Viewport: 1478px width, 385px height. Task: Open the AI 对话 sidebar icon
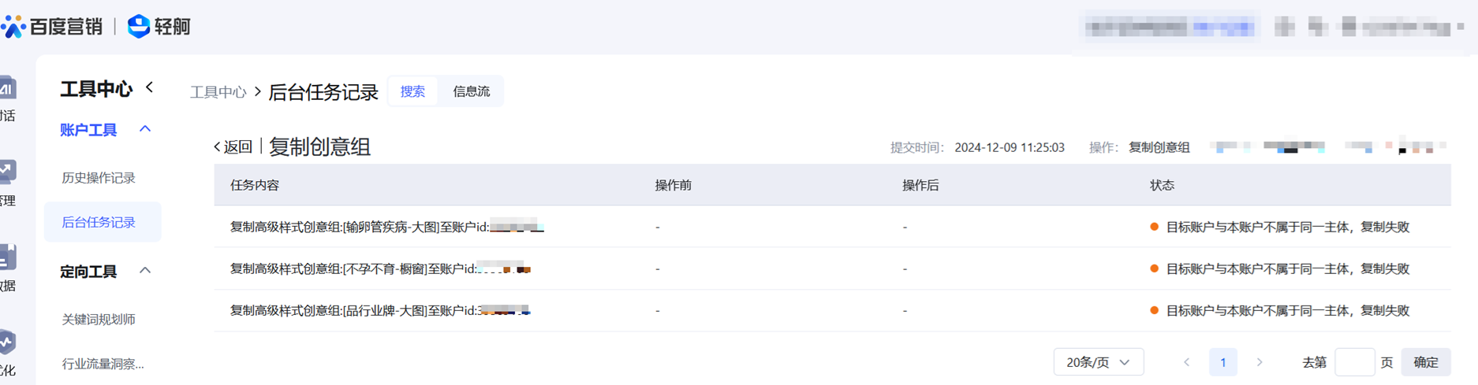pos(7,89)
